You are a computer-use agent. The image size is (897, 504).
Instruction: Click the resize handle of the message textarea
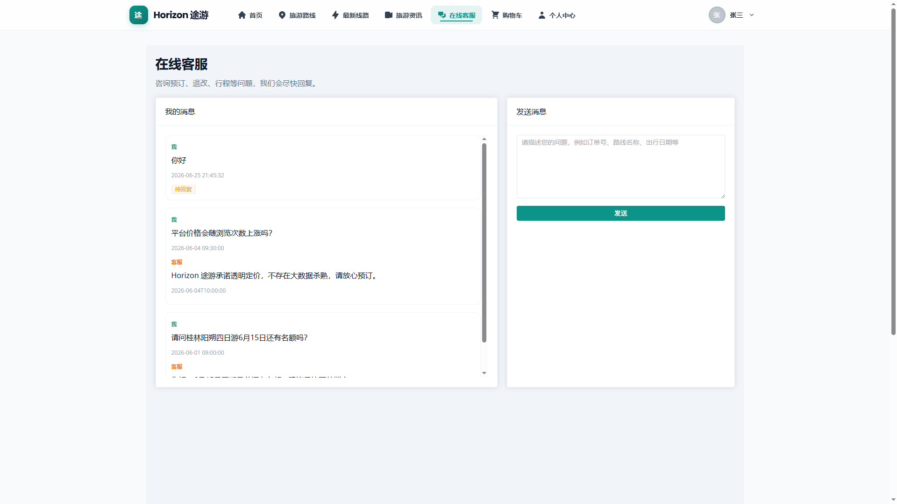(722, 196)
